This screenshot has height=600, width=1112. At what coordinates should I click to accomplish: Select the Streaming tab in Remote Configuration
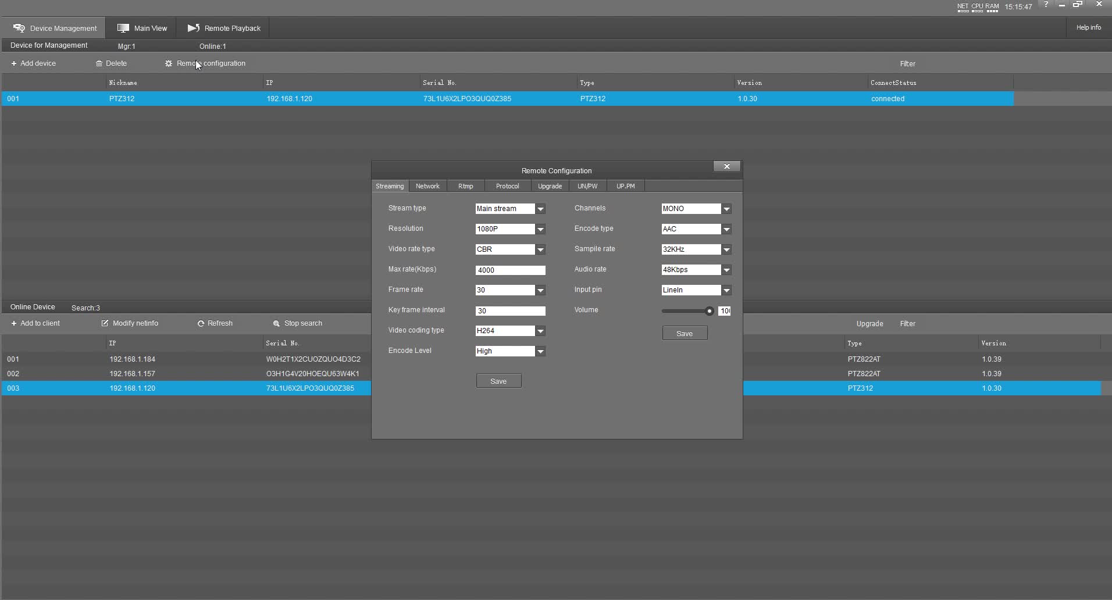tap(390, 186)
